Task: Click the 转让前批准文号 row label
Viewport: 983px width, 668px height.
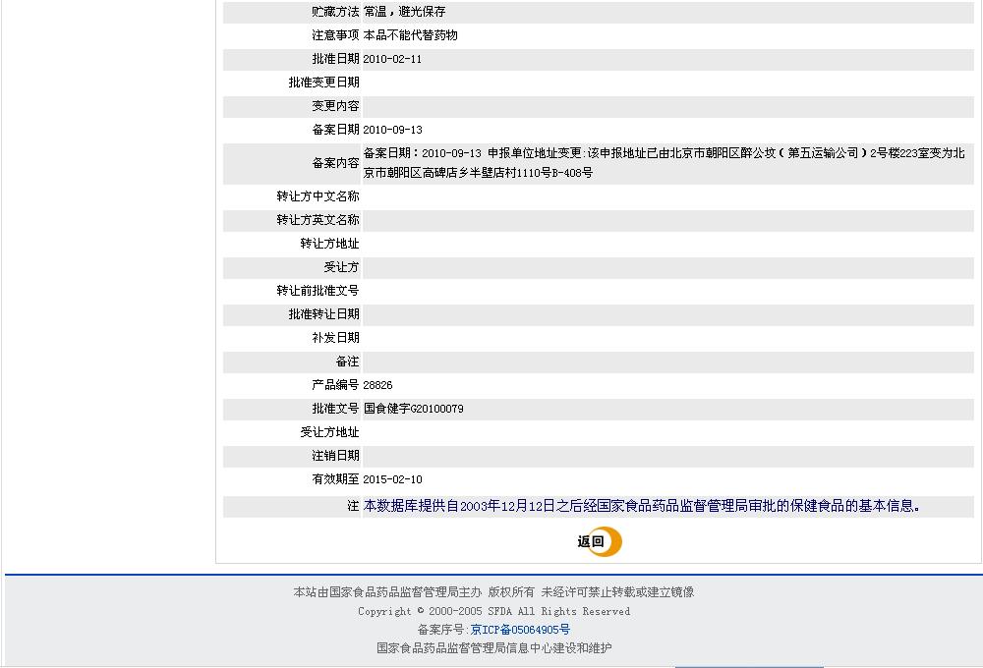Action: pos(318,291)
